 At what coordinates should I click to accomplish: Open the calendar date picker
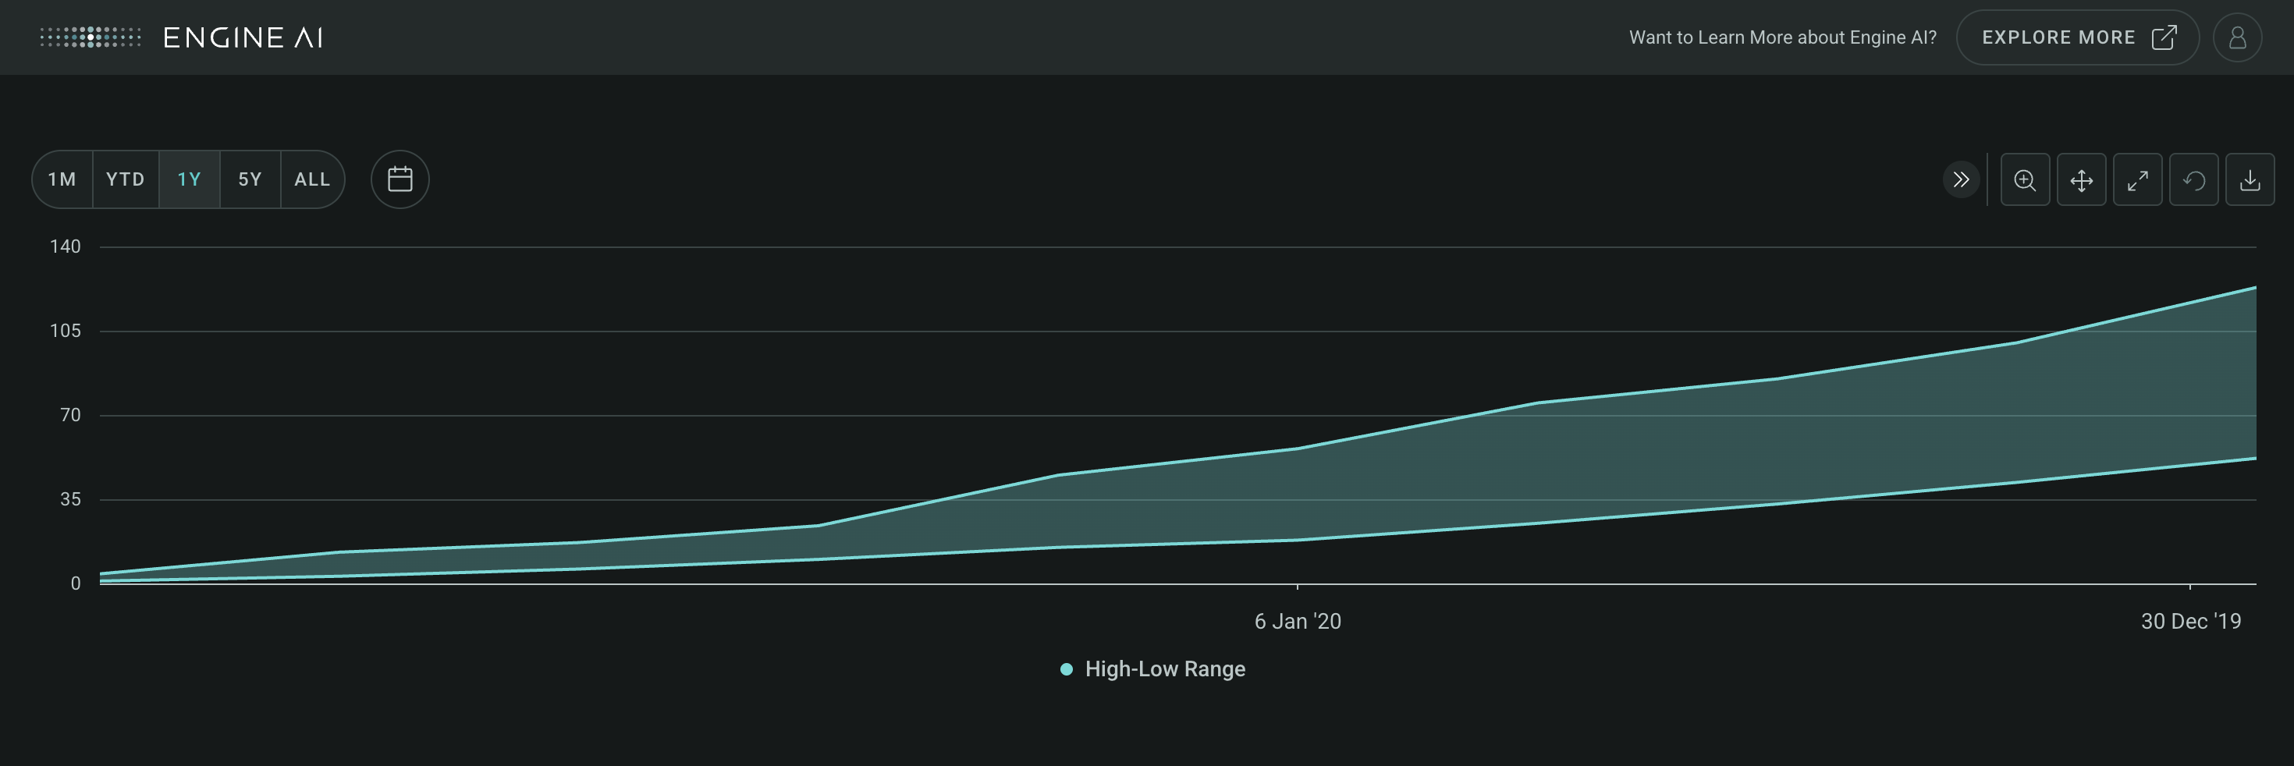[x=399, y=179]
